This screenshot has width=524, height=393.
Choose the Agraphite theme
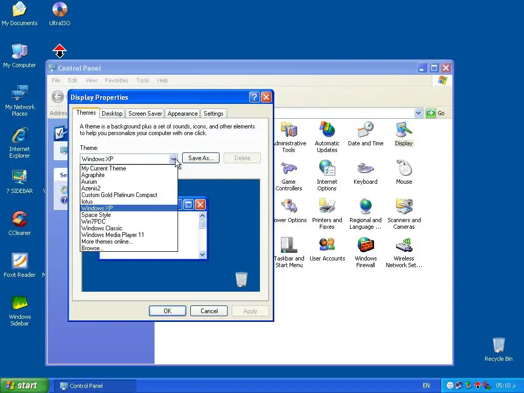[128, 175]
